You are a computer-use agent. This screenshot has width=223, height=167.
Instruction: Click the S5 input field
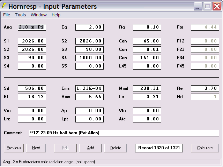click(x=89, y=66)
